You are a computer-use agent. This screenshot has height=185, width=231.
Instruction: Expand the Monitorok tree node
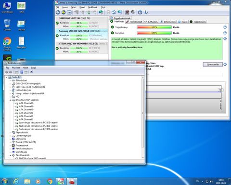10,139
